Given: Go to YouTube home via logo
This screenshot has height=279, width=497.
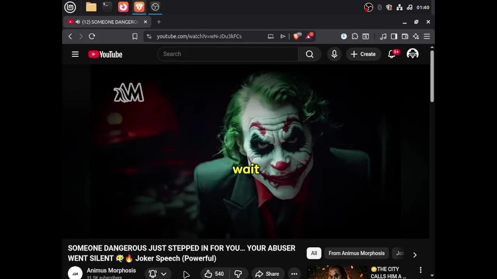Looking at the screenshot, I should tap(105, 54).
